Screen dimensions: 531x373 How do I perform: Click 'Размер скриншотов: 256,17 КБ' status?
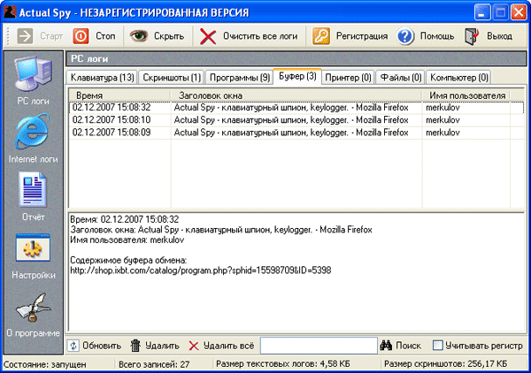[446, 364]
